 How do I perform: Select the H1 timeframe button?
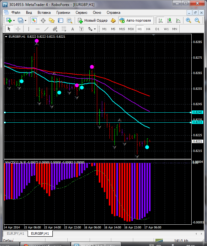click(140, 29)
